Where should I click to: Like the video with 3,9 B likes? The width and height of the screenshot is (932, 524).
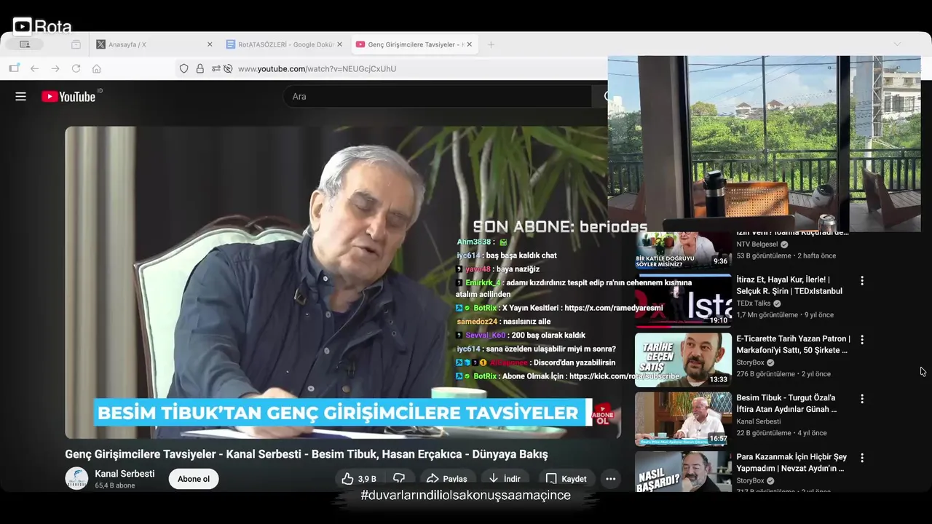359,479
